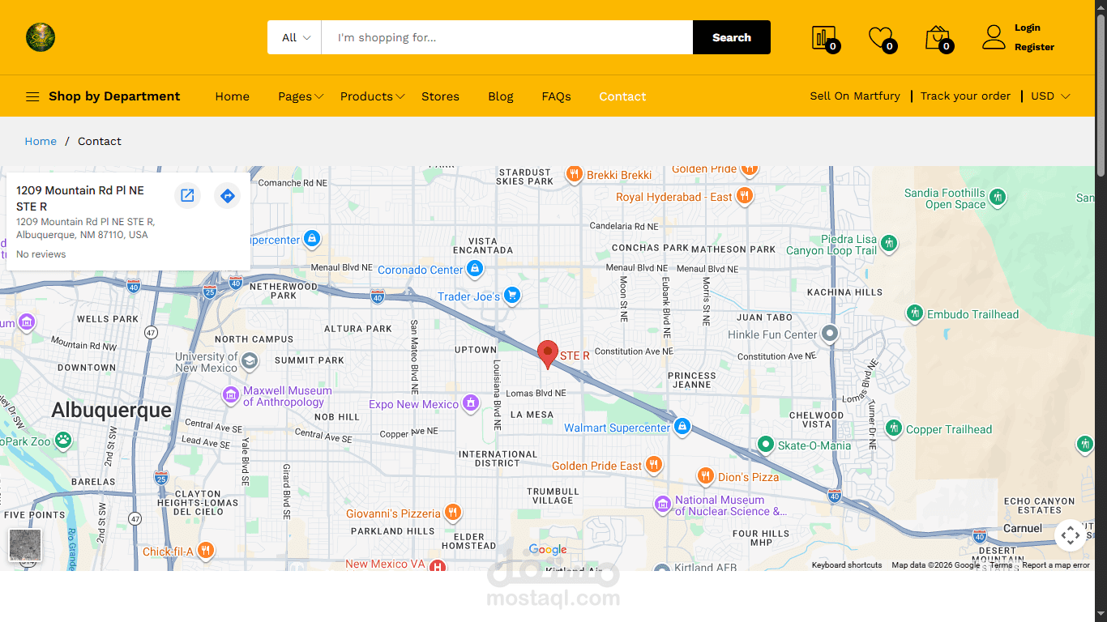The height and width of the screenshot is (622, 1107).
Task: Open the Shop by Department hamburger menu
Action: coord(32,96)
